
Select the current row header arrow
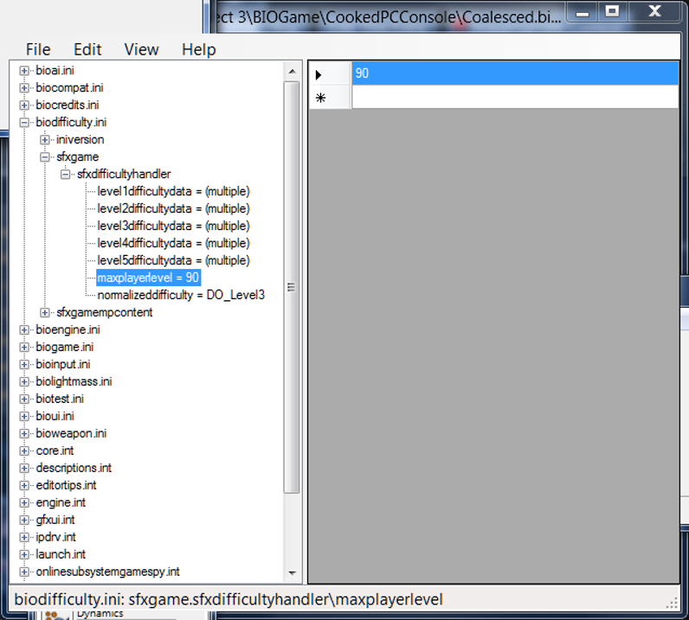click(x=330, y=74)
